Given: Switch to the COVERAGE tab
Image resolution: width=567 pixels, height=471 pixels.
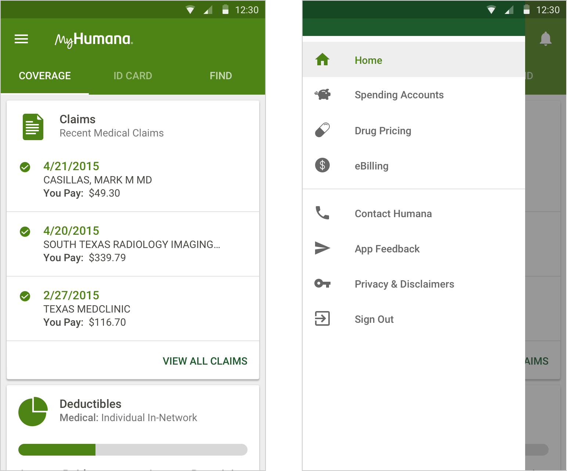Looking at the screenshot, I should (45, 76).
